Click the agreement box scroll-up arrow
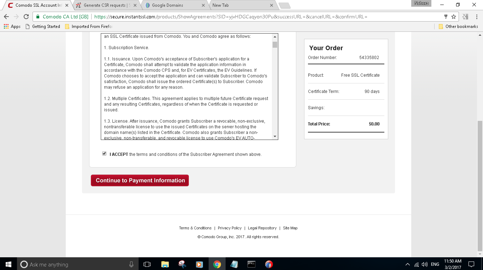Screen dimensions: 483x270 coord(275,37)
